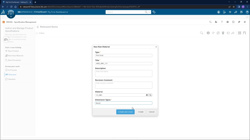
Task: Click the information icon in Released Items toolbar
Action: tap(208, 33)
